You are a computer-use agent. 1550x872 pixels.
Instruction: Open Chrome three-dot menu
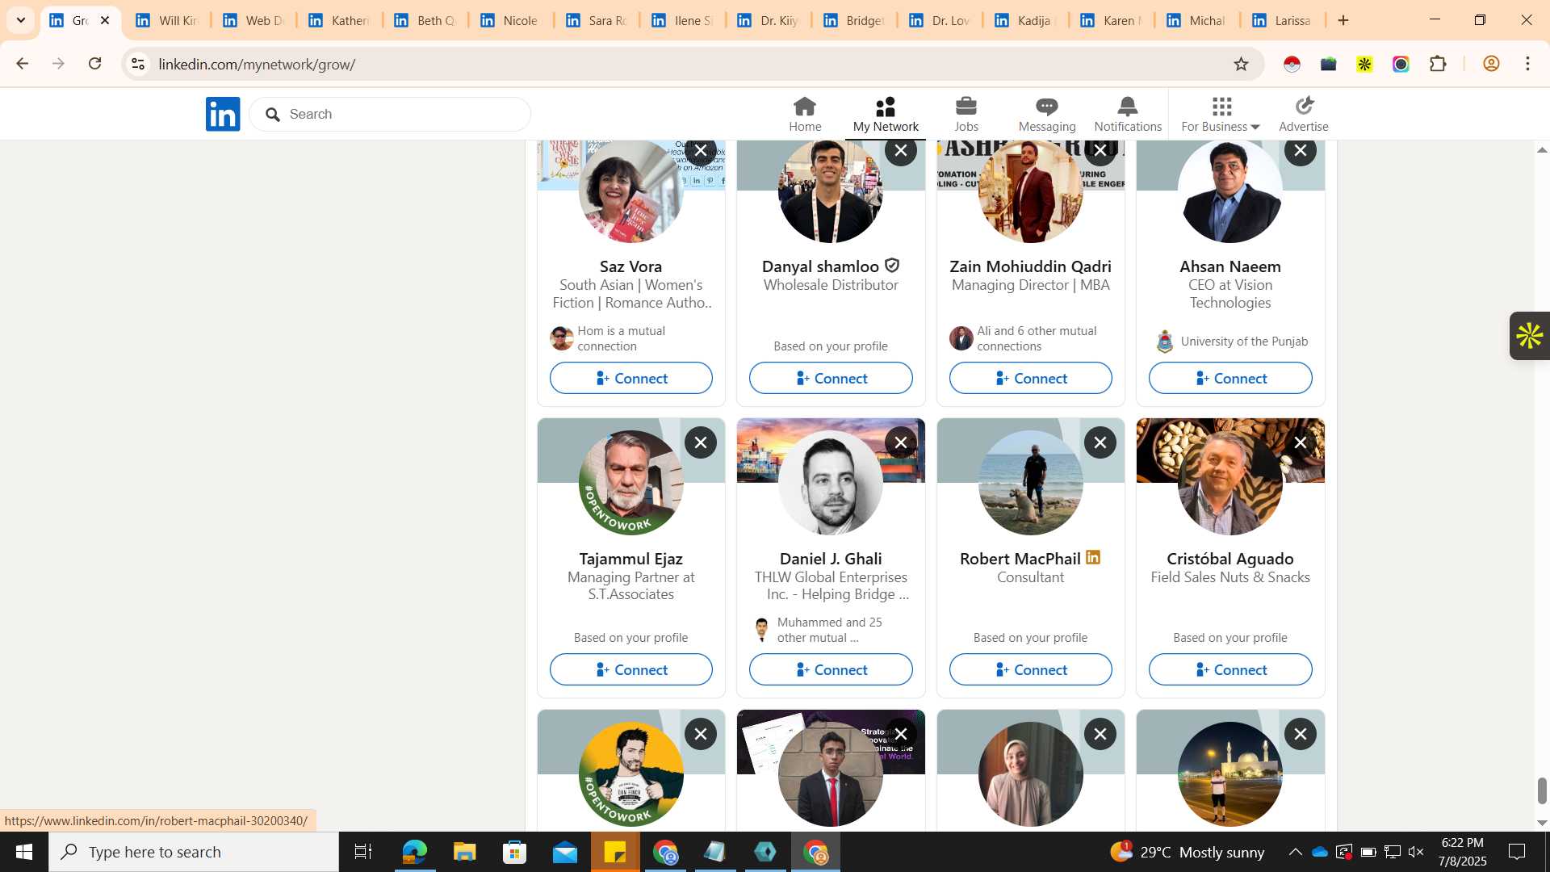[1528, 64]
